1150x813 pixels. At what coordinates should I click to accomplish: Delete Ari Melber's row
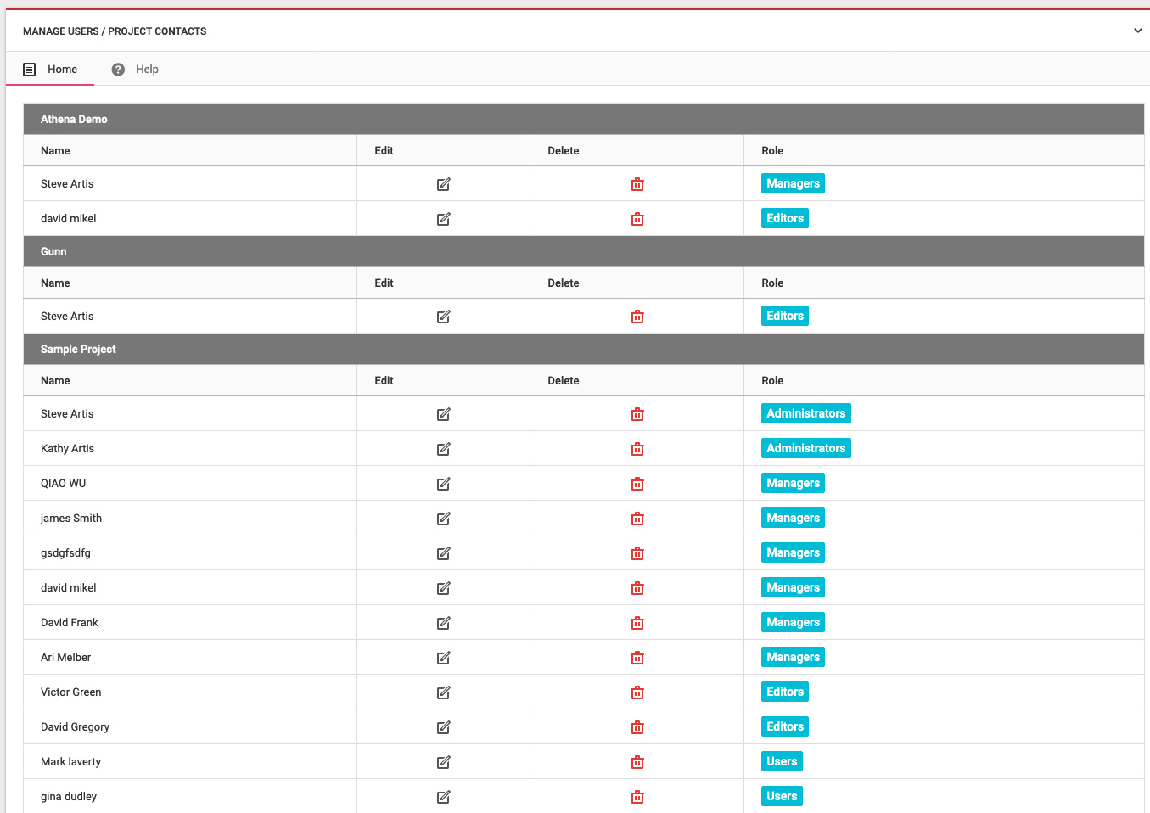[637, 658]
